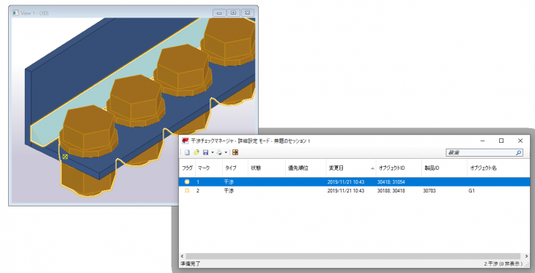Click the 干渉 type cell in row 2
The height and width of the screenshot is (273, 535).
pyautogui.click(x=229, y=191)
